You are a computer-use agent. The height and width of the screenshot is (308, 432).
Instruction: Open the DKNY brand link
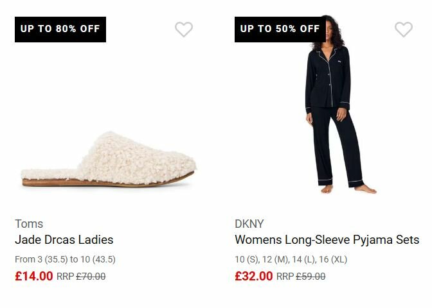point(249,223)
